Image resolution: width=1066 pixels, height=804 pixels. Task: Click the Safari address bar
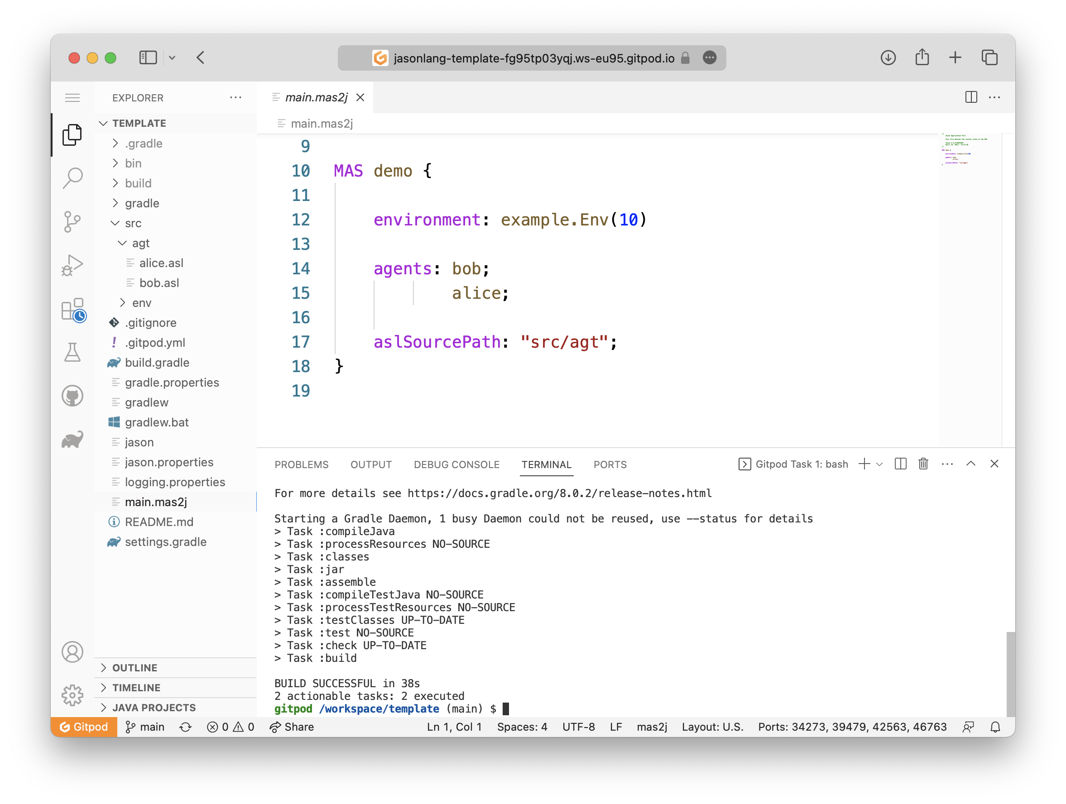click(532, 58)
